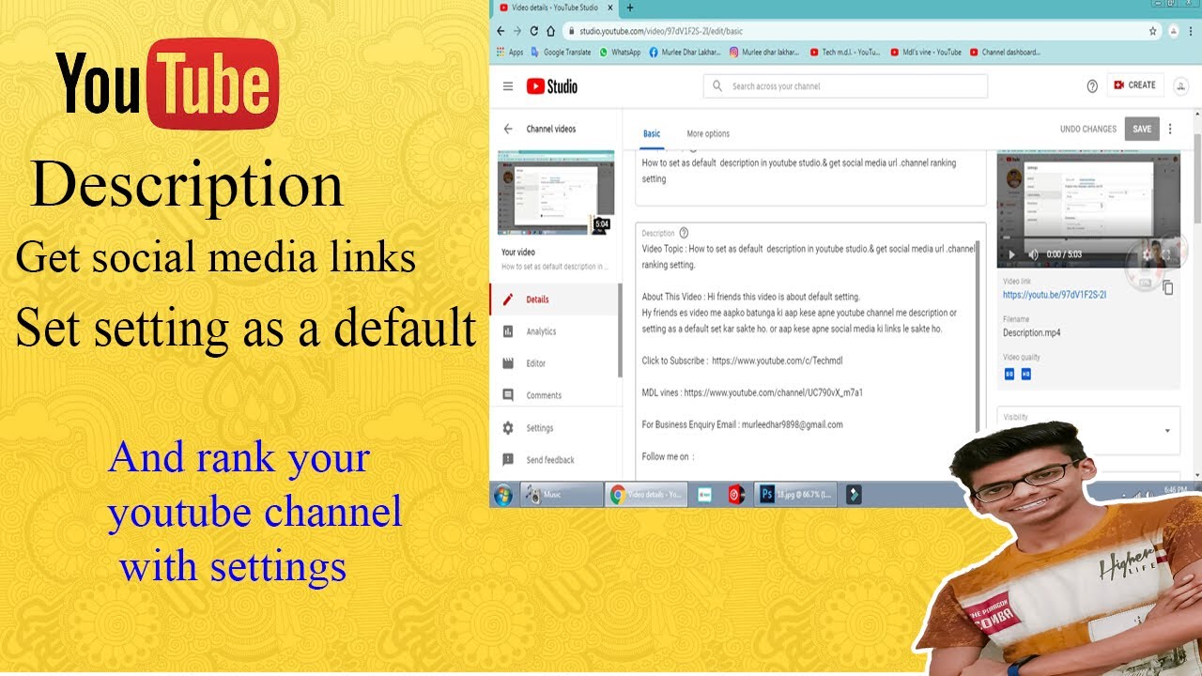Play the video preview
The image size is (1202, 676).
(1011, 254)
